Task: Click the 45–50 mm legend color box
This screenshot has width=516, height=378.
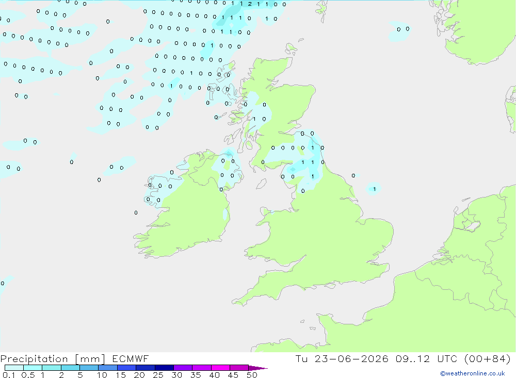Action: (239, 368)
